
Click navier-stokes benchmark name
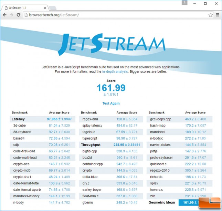(160, 145)
